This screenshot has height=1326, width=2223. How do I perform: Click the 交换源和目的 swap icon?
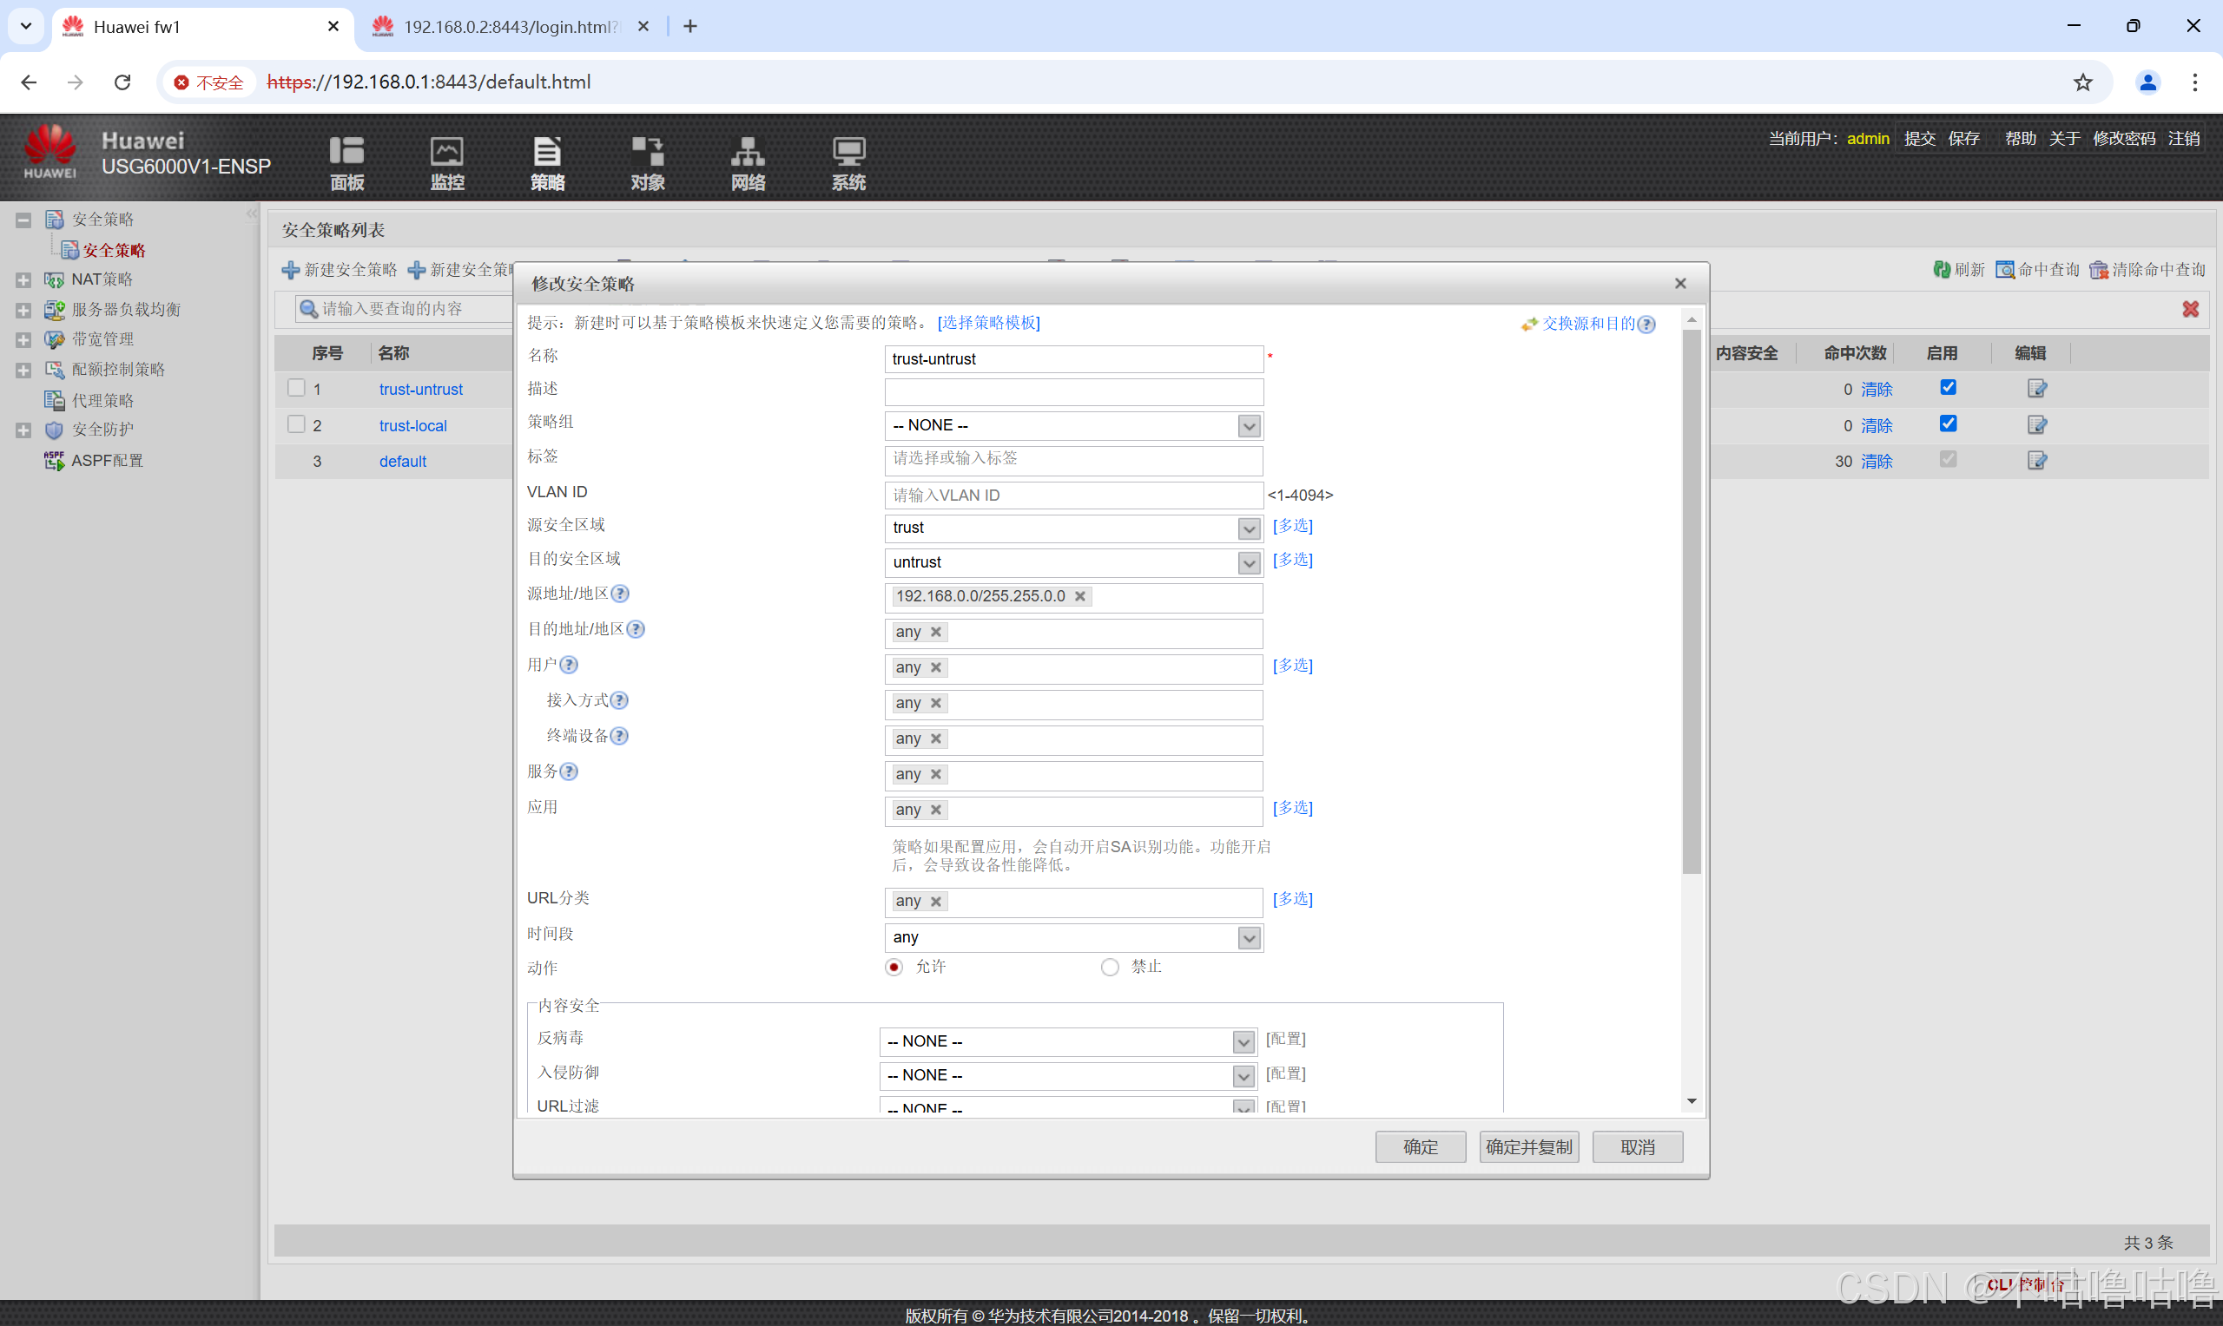tap(1528, 325)
